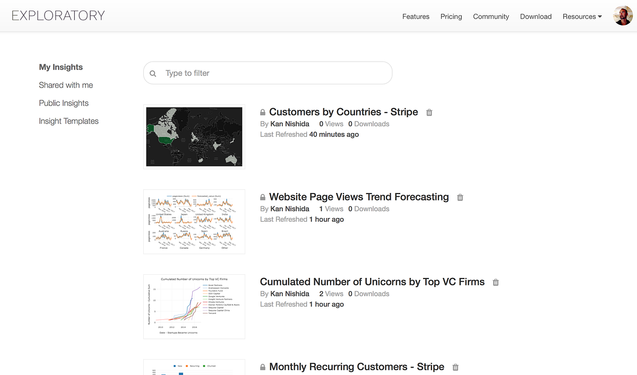Image resolution: width=637 pixels, height=375 pixels.
Task: Open the Download page
Action: [x=536, y=16]
